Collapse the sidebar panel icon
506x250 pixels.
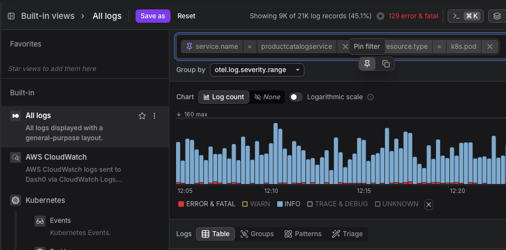(x=11, y=16)
